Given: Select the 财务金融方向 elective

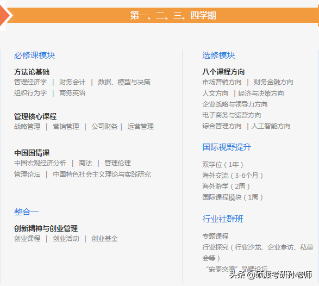Looking at the screenshot, I should (273, 82).
